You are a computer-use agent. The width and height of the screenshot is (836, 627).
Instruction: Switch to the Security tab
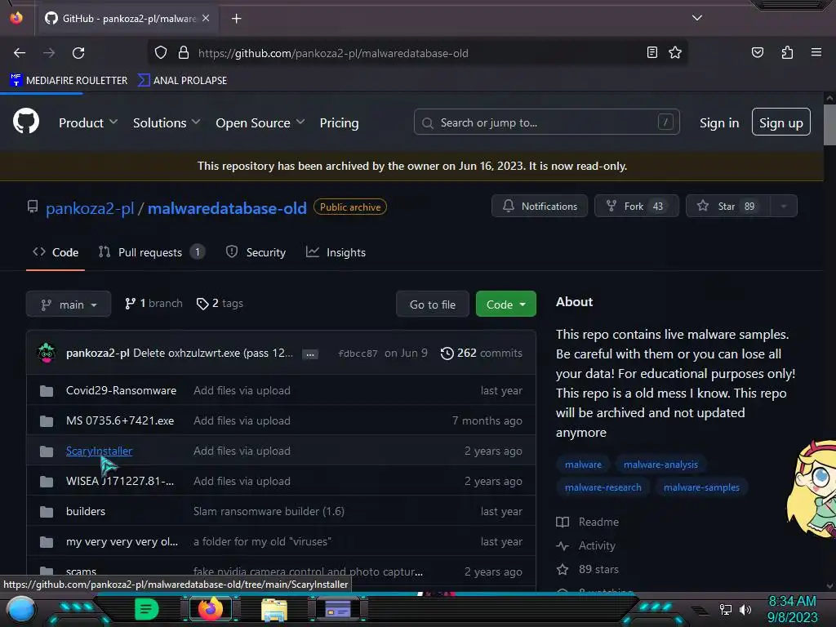click(256, 252)
